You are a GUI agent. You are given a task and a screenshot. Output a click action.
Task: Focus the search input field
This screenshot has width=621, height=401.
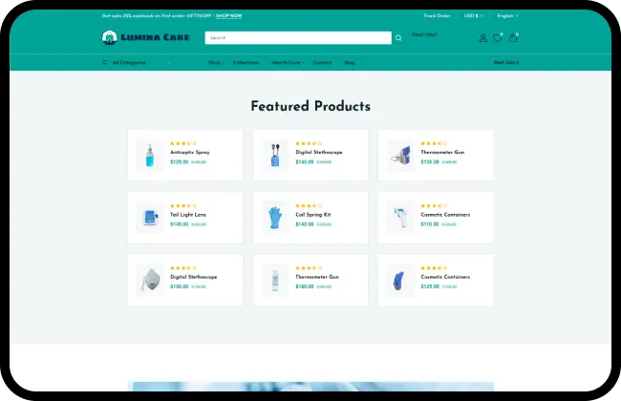[x=298, y=38]
